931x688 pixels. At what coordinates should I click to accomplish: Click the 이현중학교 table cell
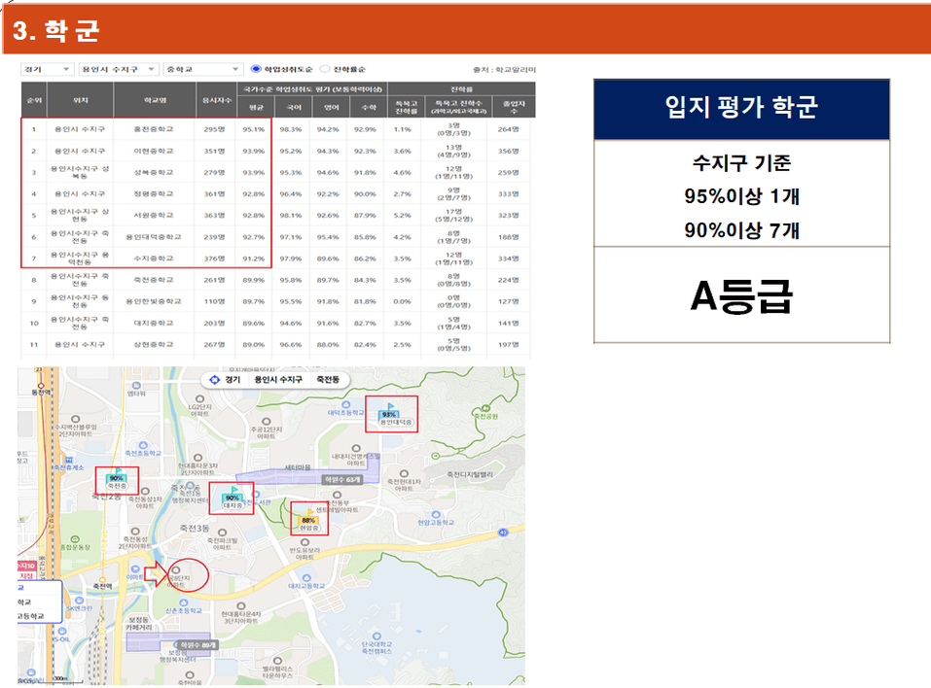pyautogui.click(x=154, y=152)
